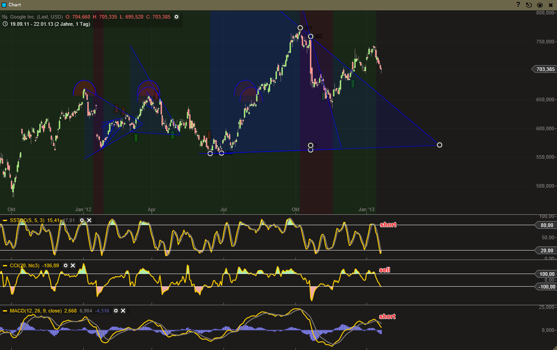
Task: Open CCI indicator settings circle icon
Action: (x=65, y=265)
